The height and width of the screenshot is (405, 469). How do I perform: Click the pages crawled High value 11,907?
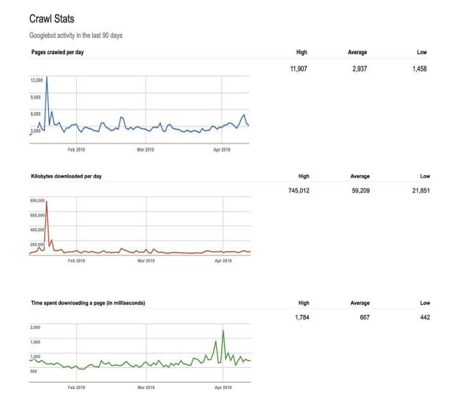(300, 68)
